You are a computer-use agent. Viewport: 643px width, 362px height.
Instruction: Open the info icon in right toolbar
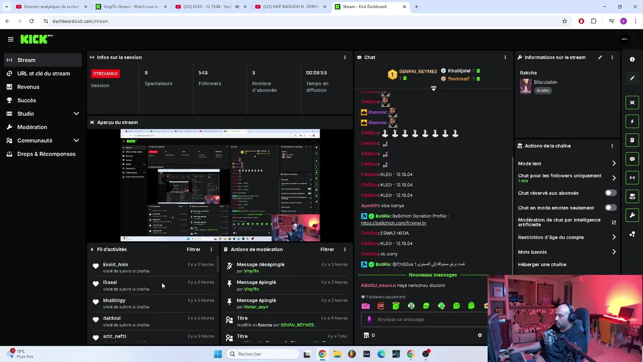[x=632, y=59]
